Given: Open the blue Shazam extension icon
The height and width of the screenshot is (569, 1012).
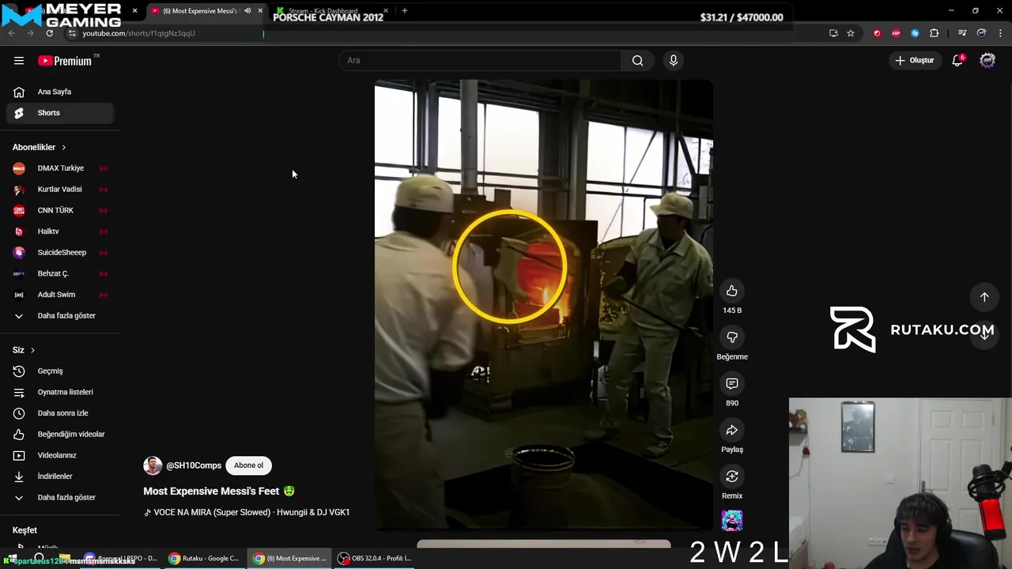Looking at the screenshot, I should pyautogui.click(x=915, y=33).
